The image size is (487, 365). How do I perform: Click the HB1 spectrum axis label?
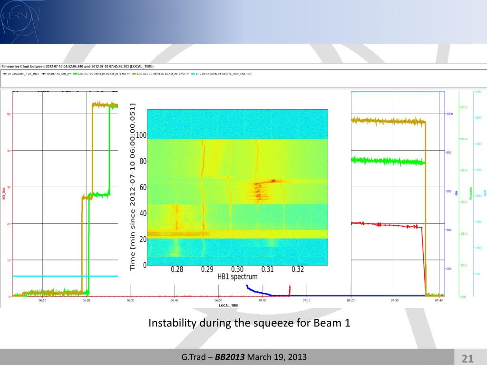click(237, 277)
